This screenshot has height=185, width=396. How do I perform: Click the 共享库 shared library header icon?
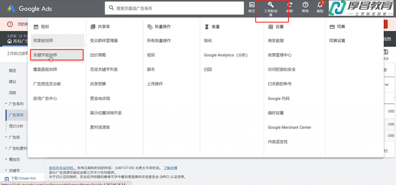[x=93, y=27]
